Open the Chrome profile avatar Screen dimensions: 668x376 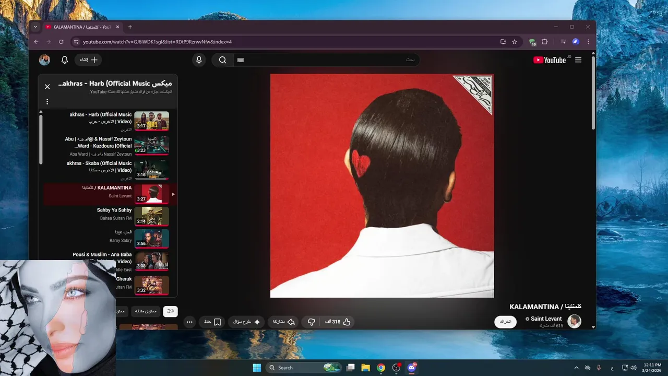pos(576,42)
